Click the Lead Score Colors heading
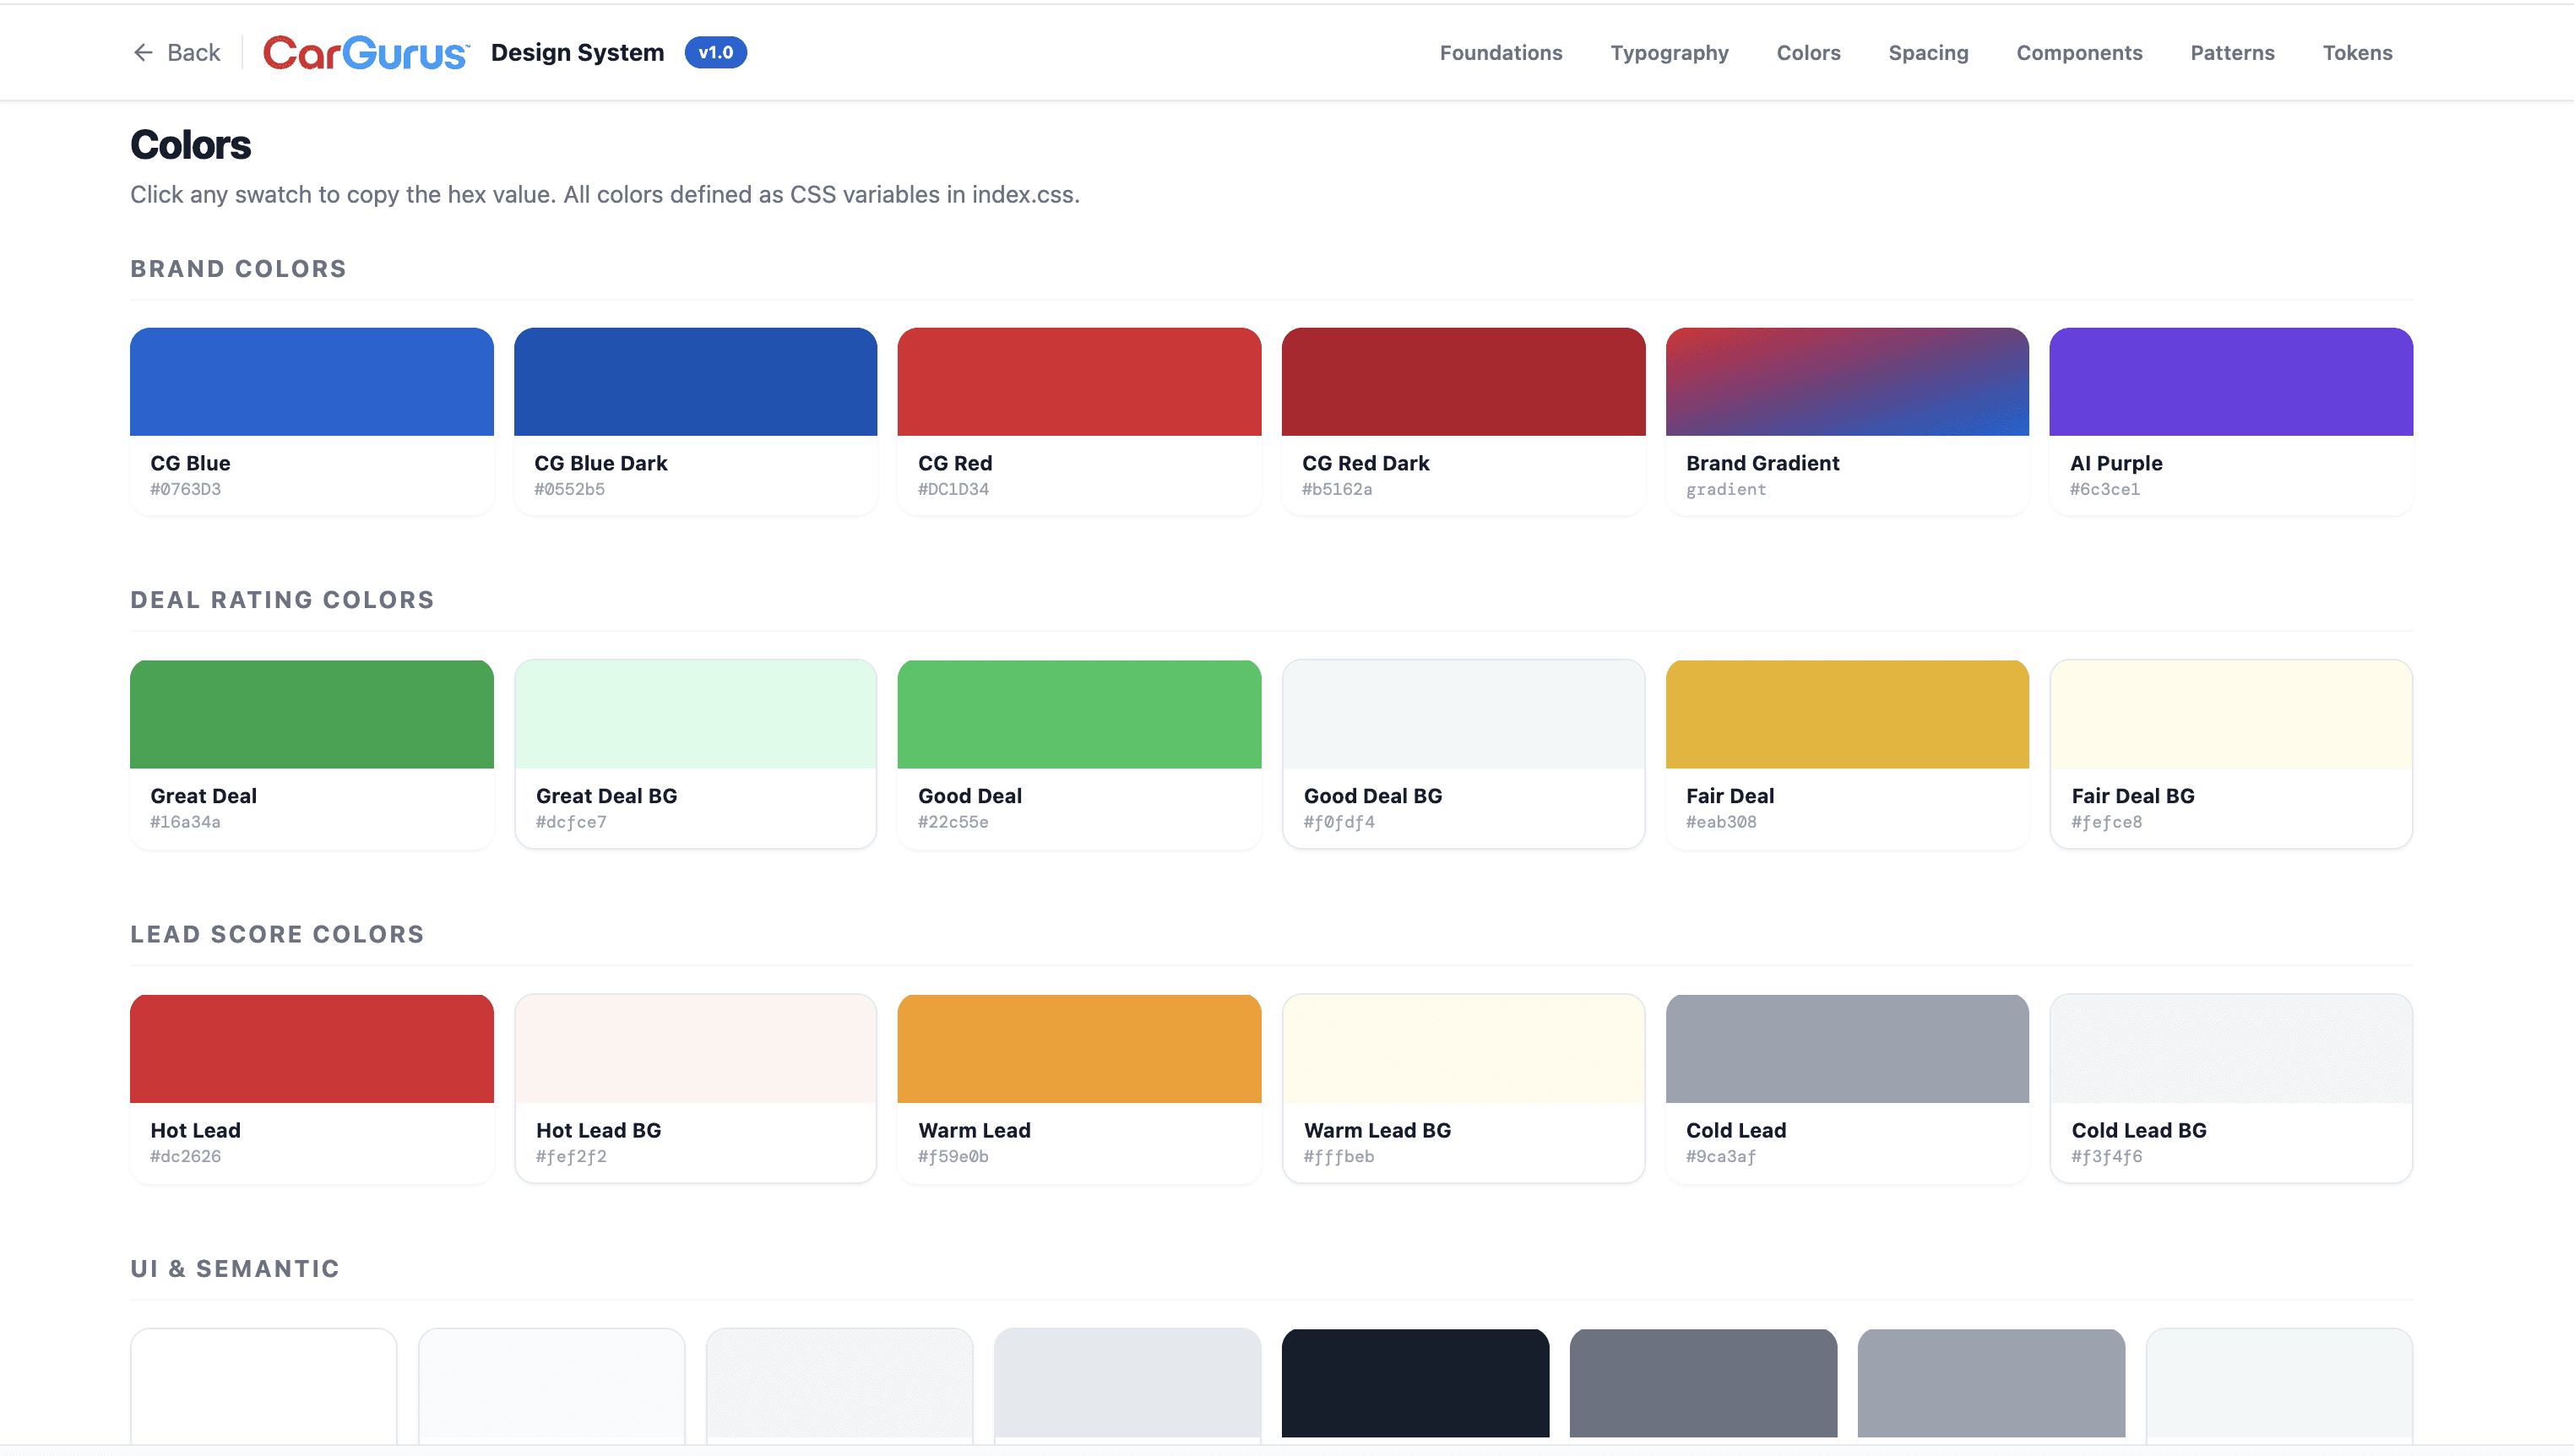 (277, 934)
